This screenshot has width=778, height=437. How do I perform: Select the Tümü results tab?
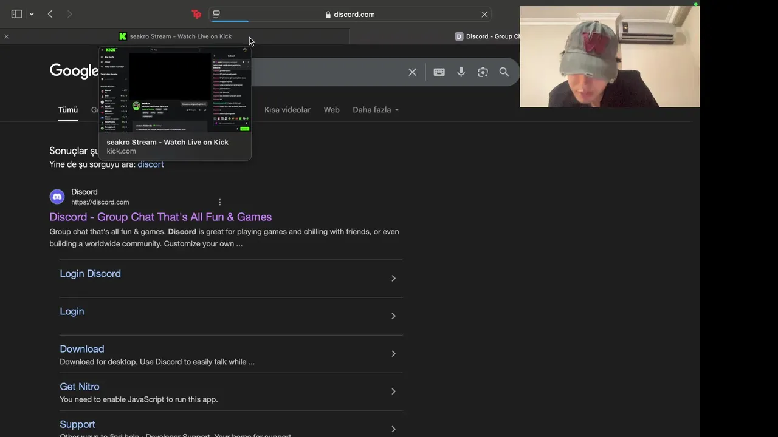(x=68, y=110)
